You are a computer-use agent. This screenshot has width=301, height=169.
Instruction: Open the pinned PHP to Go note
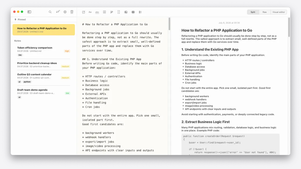(44, 30)
